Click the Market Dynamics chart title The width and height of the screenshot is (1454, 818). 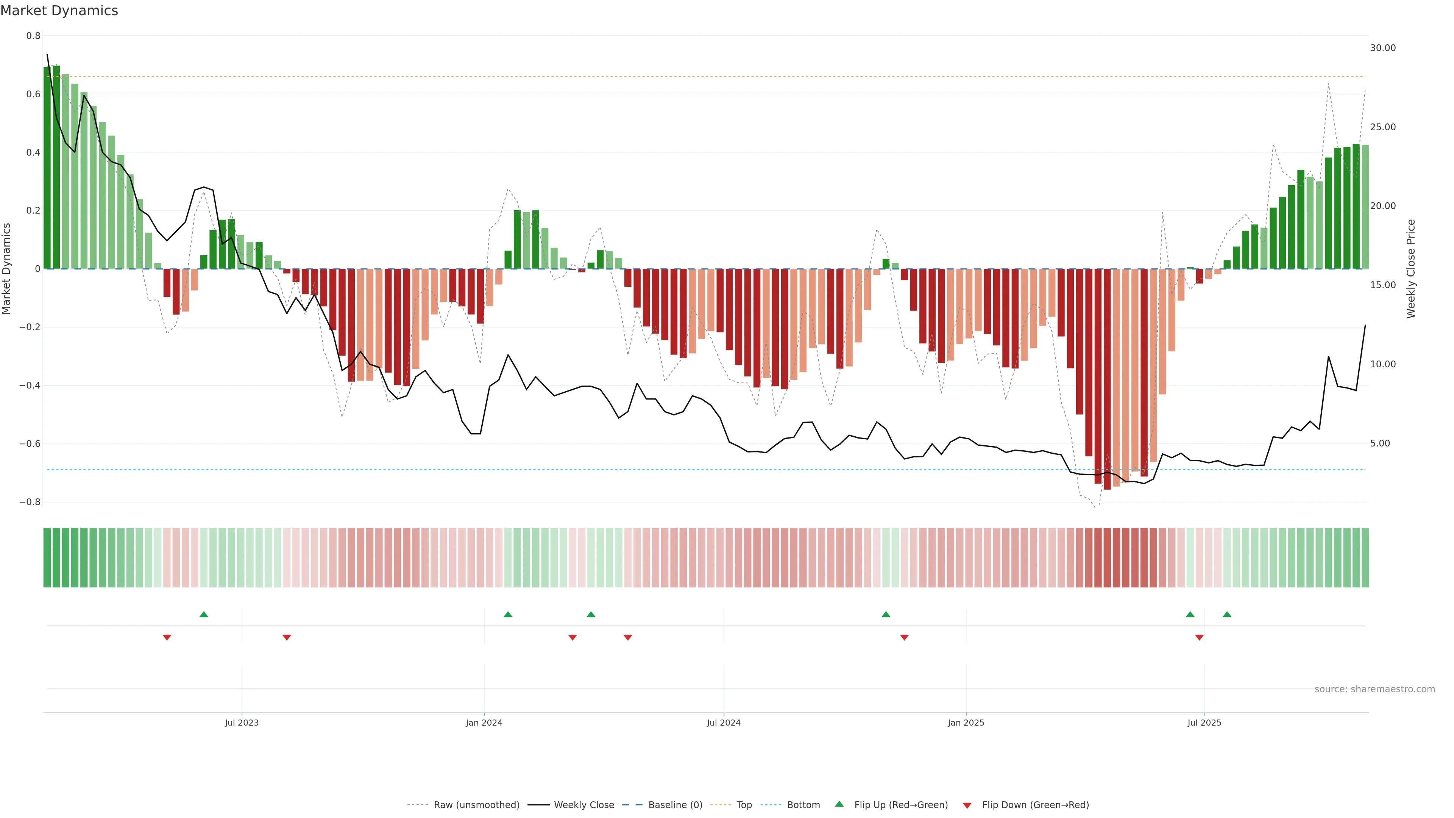coord(59,11)
